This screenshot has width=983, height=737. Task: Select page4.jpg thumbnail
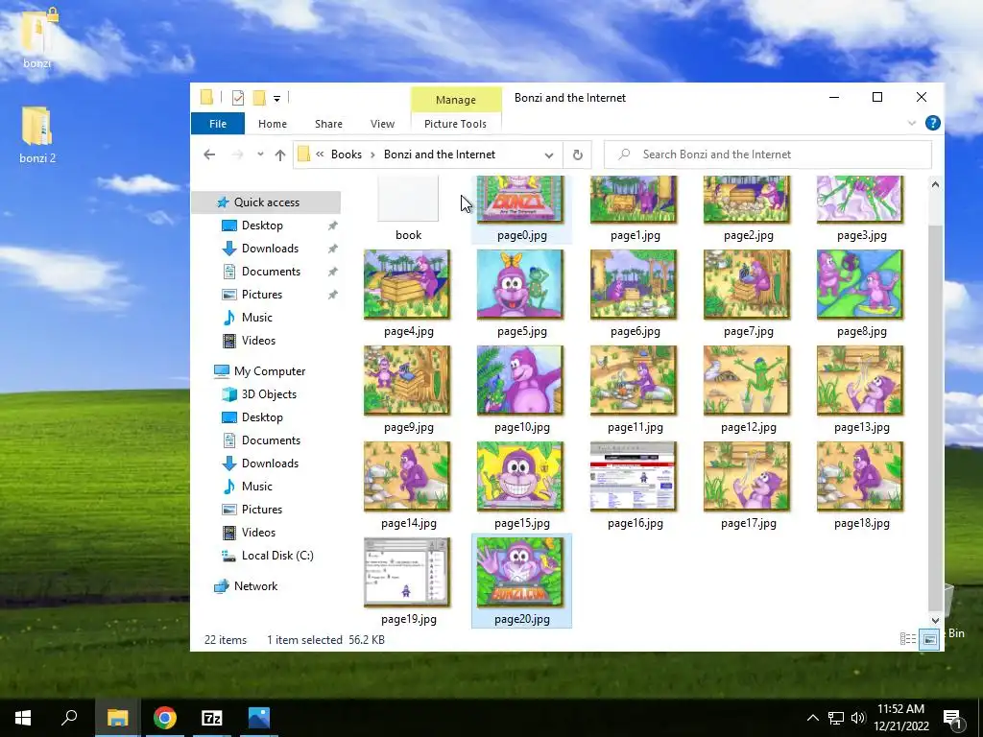click(x=407, y=284)
